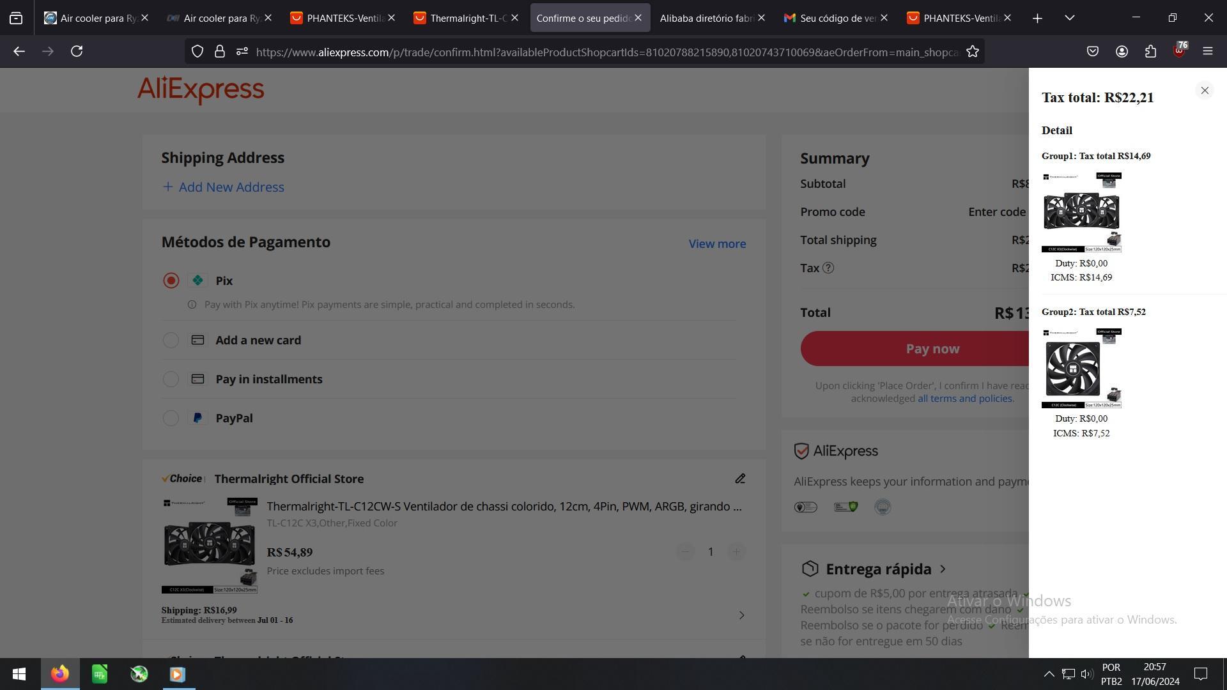Click the AliExpress logo

[201, 89]
